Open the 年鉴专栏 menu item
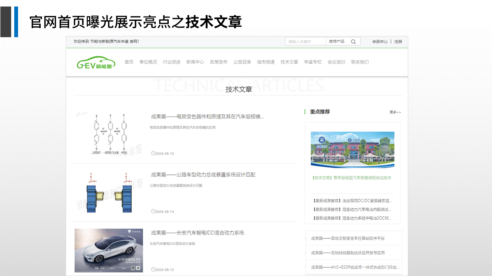Screen dimensions: 492x276 tap(312, 62)
